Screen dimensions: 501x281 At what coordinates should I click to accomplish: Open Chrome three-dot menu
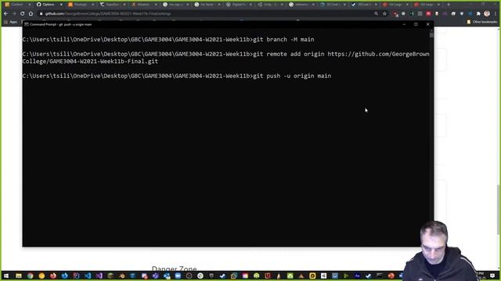[x=496, y=14]
